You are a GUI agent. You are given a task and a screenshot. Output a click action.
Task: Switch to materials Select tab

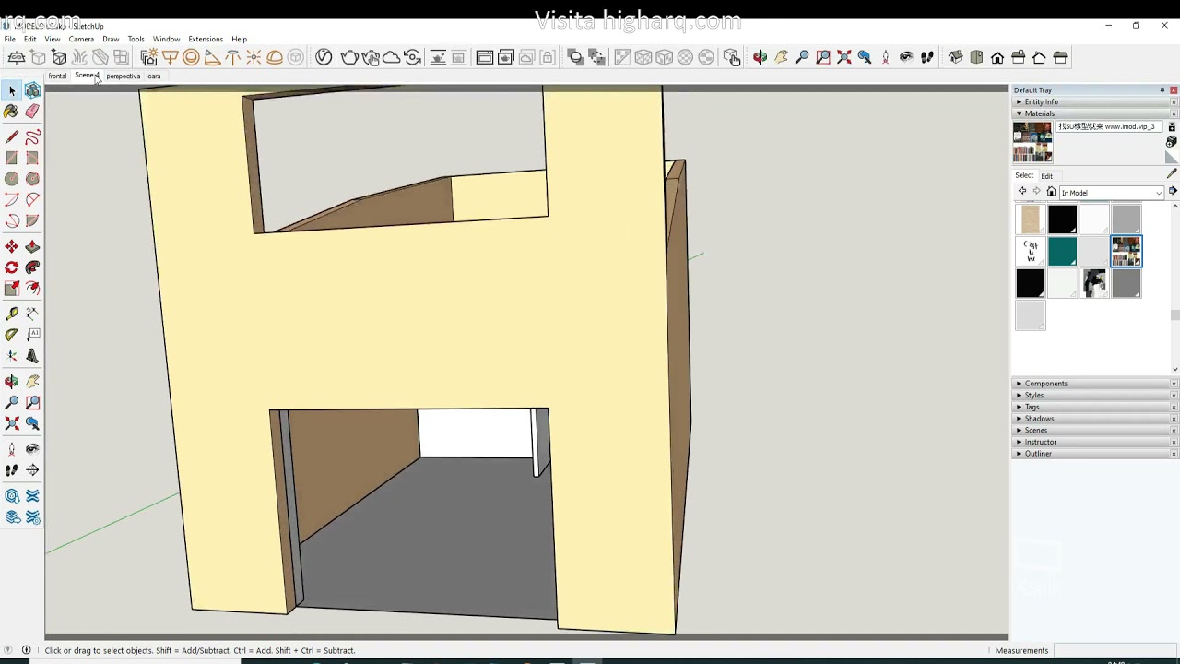[1024, 175]
